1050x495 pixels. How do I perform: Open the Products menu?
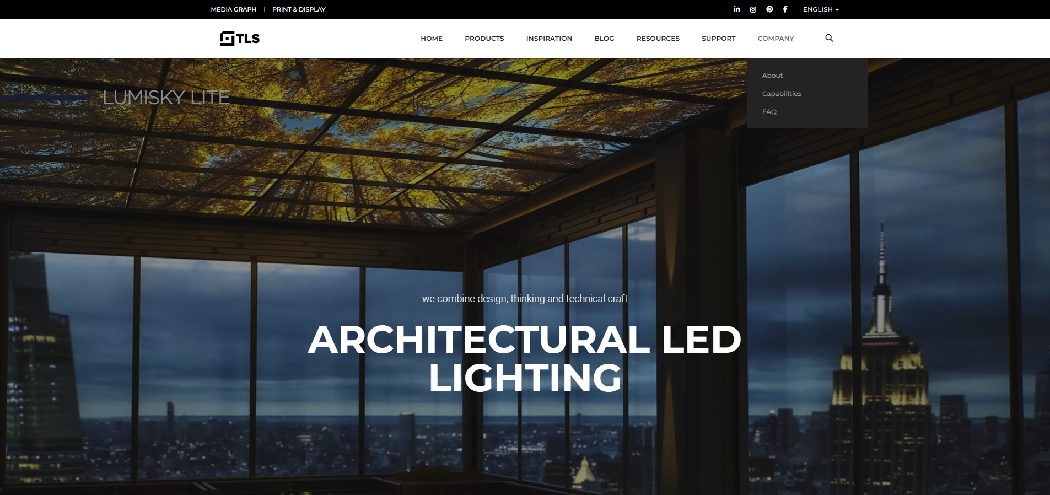pos(484,39)
